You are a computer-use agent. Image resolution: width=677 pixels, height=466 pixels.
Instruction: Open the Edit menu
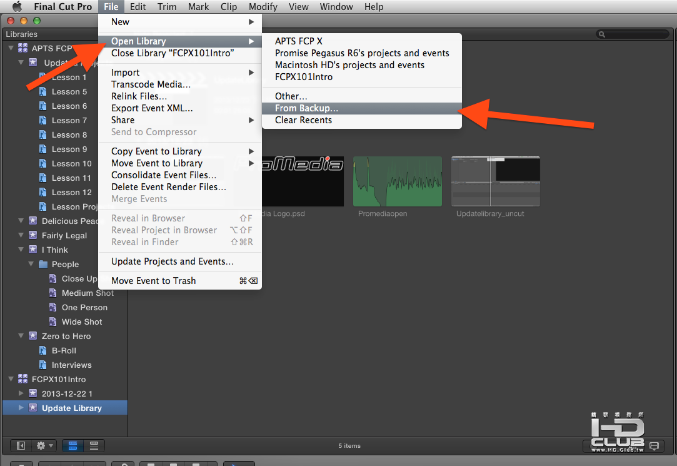point(138,6)
